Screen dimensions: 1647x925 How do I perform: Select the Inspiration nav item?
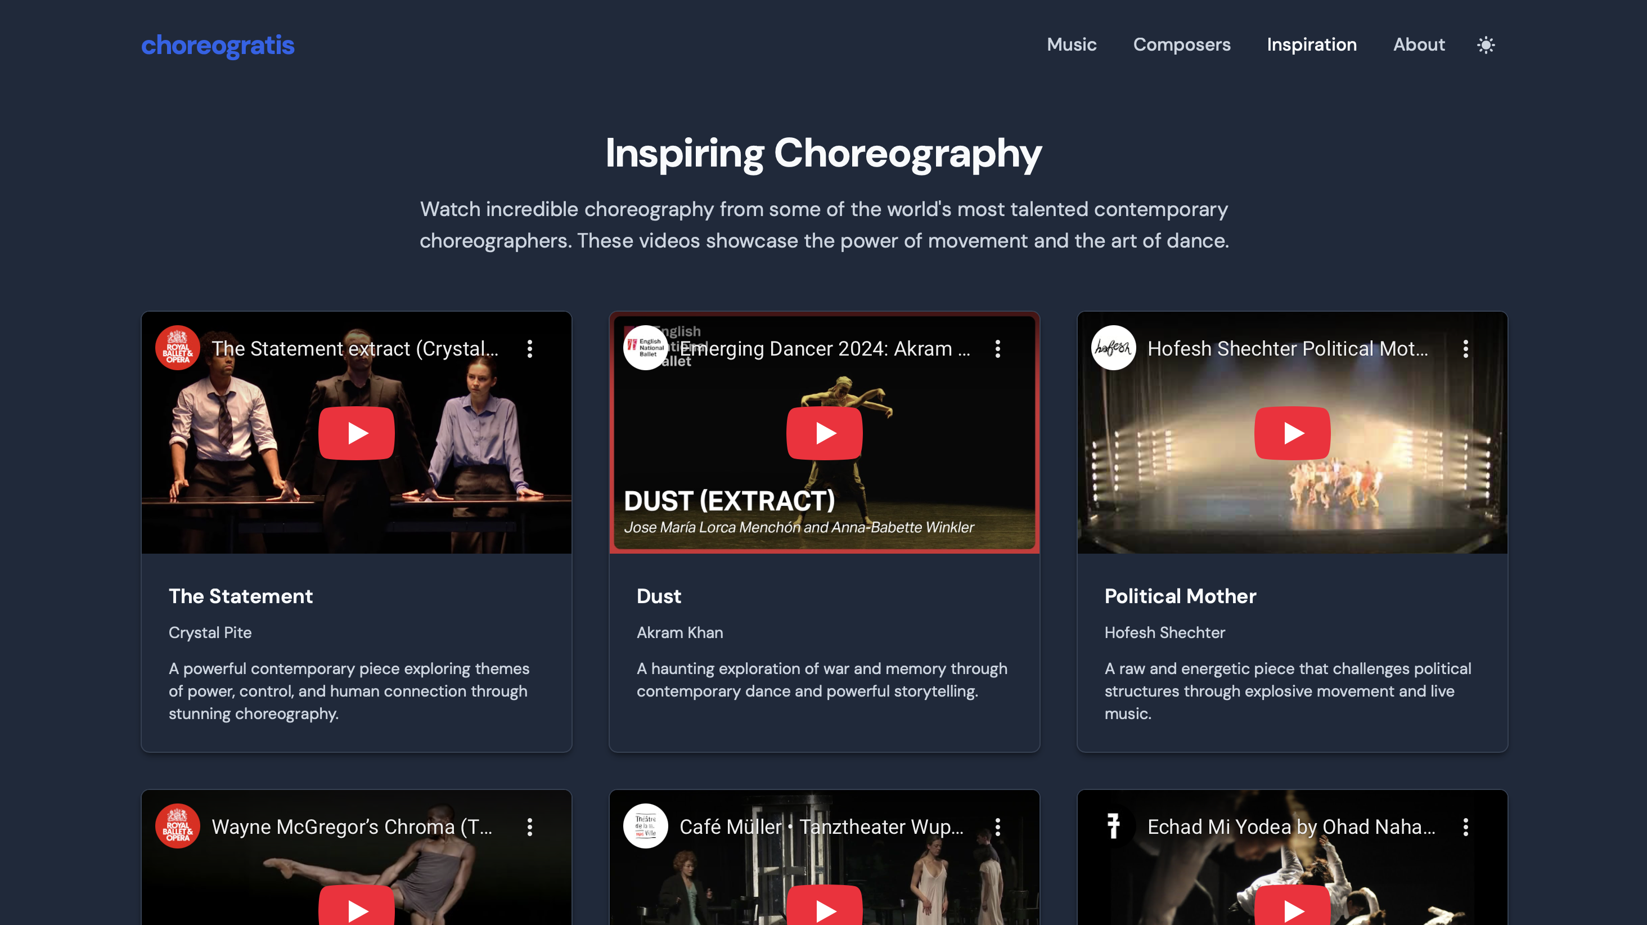pyautogui.click(x=1311, y=44)
